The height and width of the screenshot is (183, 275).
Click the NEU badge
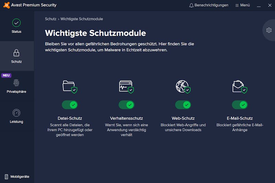click(x=6, y=75)
